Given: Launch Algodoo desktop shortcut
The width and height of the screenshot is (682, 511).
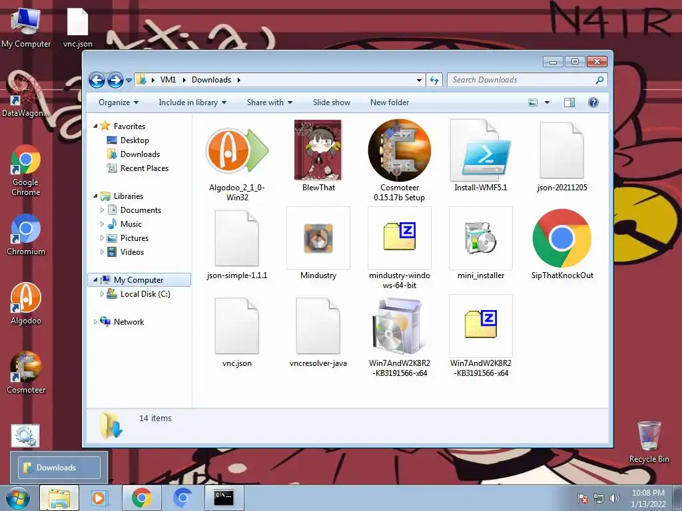Looking at the screenshot, I should [26, 303].
